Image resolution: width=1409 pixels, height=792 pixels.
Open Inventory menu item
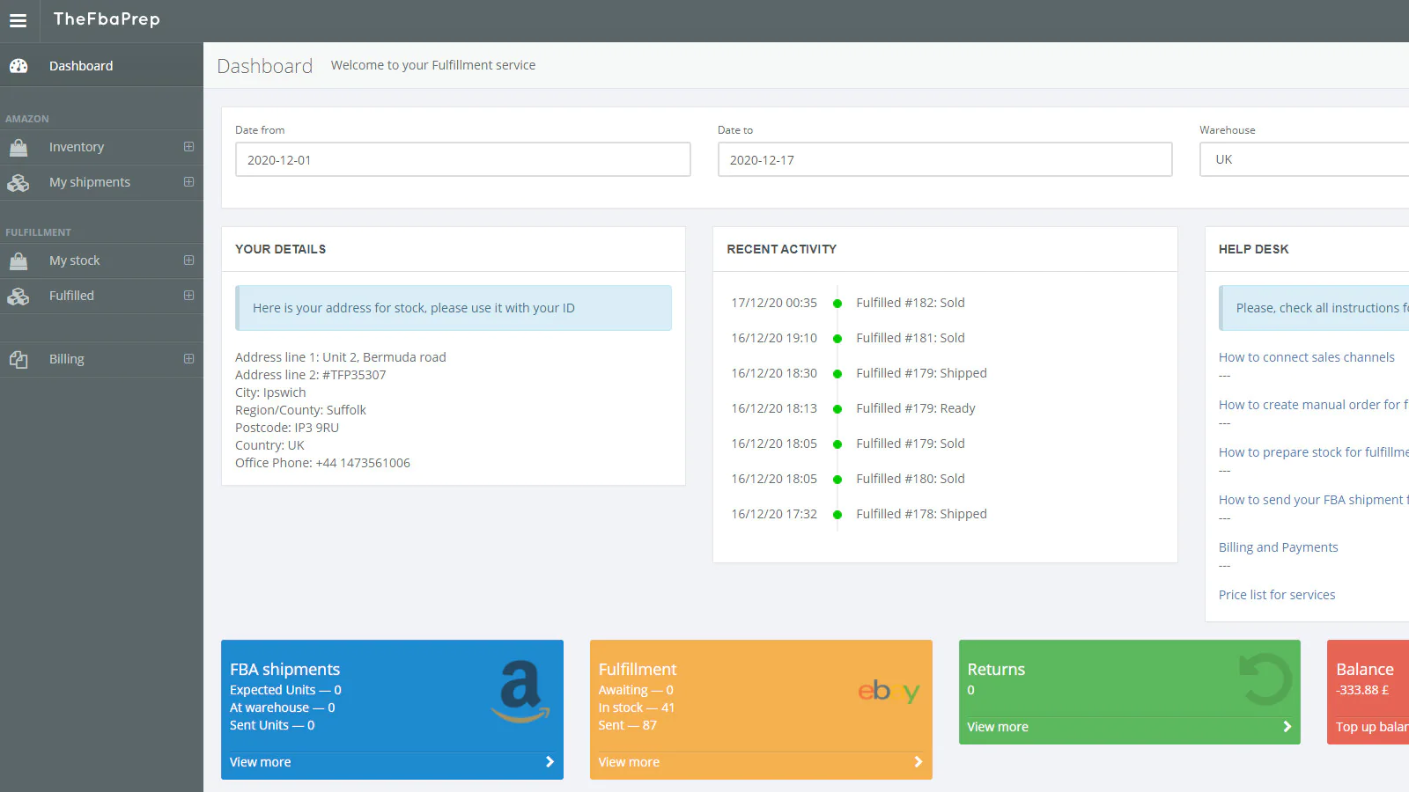pyautogui.click(x=101, y=147)
